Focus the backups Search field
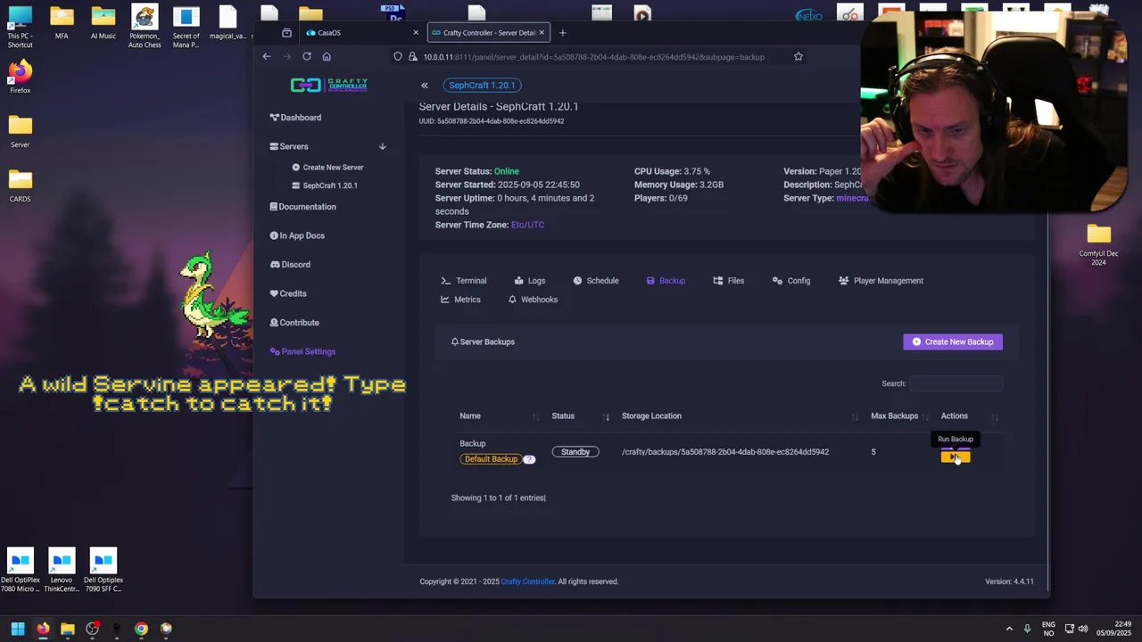 pyautogui.click(x=956, y=383)
